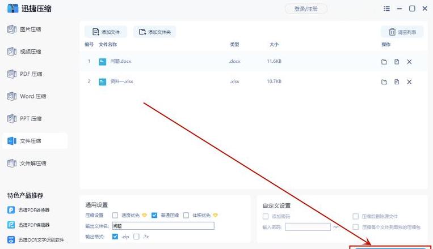The width and height of the screenshot is (433, 249).
Task: Click the 操作 column header
Action: click(x=386, y=44)
